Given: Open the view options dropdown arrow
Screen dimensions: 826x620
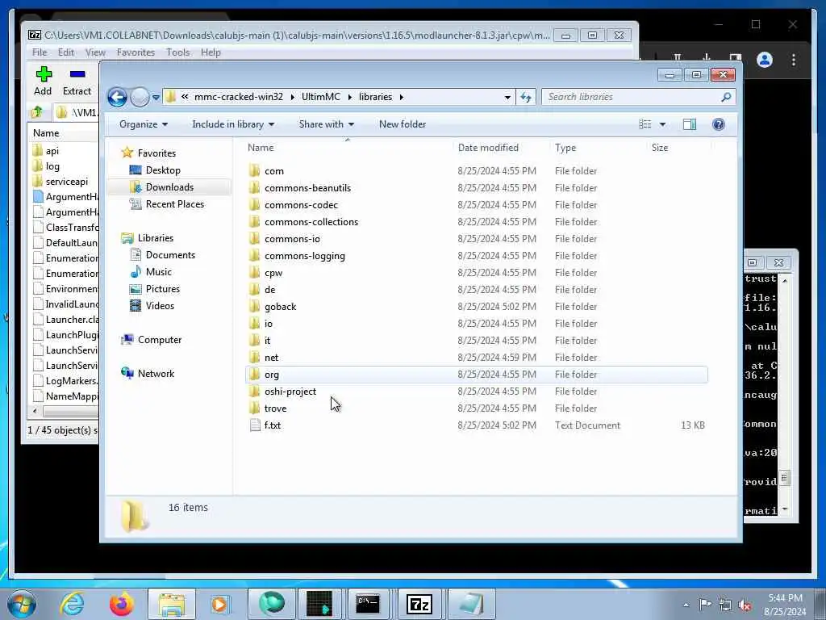Looking at the screenshot, I should point(663,124).
